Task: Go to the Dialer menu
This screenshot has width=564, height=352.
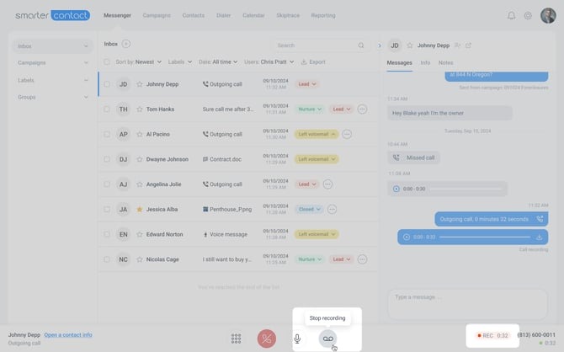Action: click(x=221, y=15)
